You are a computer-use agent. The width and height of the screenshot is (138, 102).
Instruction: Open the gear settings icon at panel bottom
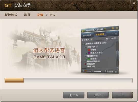coord(116,72)
